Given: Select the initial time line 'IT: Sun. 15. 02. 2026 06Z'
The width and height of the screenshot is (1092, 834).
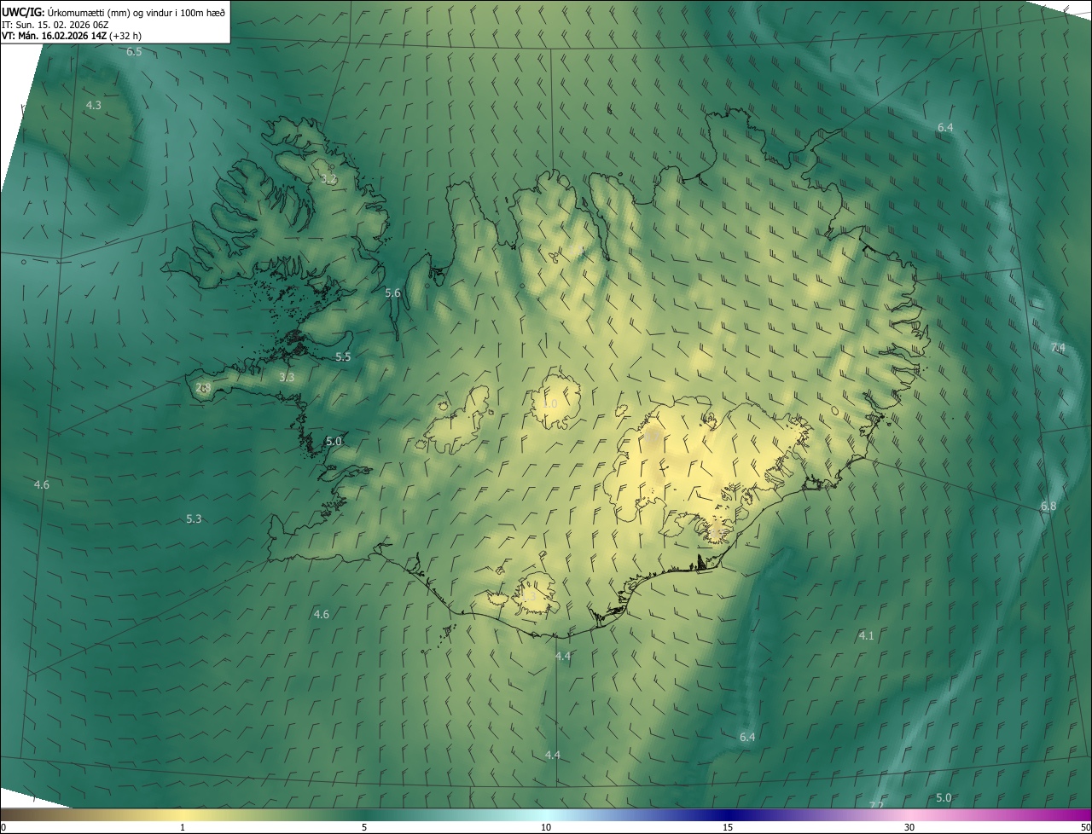Looking at the screenshot, I should (55, 24).
